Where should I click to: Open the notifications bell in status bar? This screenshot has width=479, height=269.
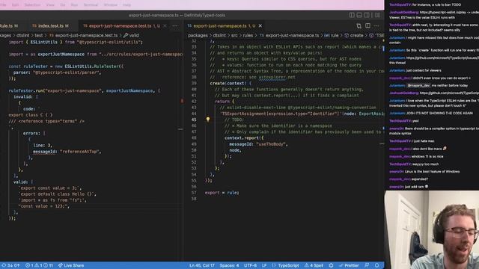[376, 265]
